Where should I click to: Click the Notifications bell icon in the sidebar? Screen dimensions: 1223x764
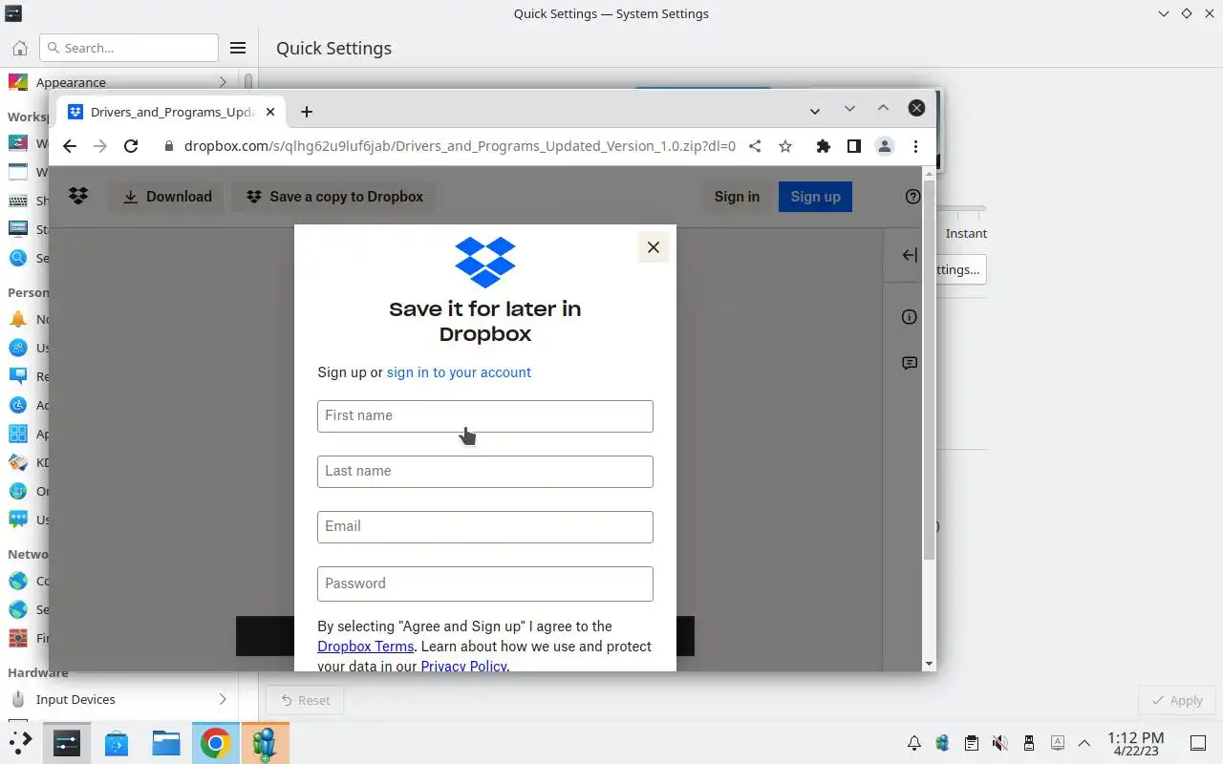(x=18, y=319)
